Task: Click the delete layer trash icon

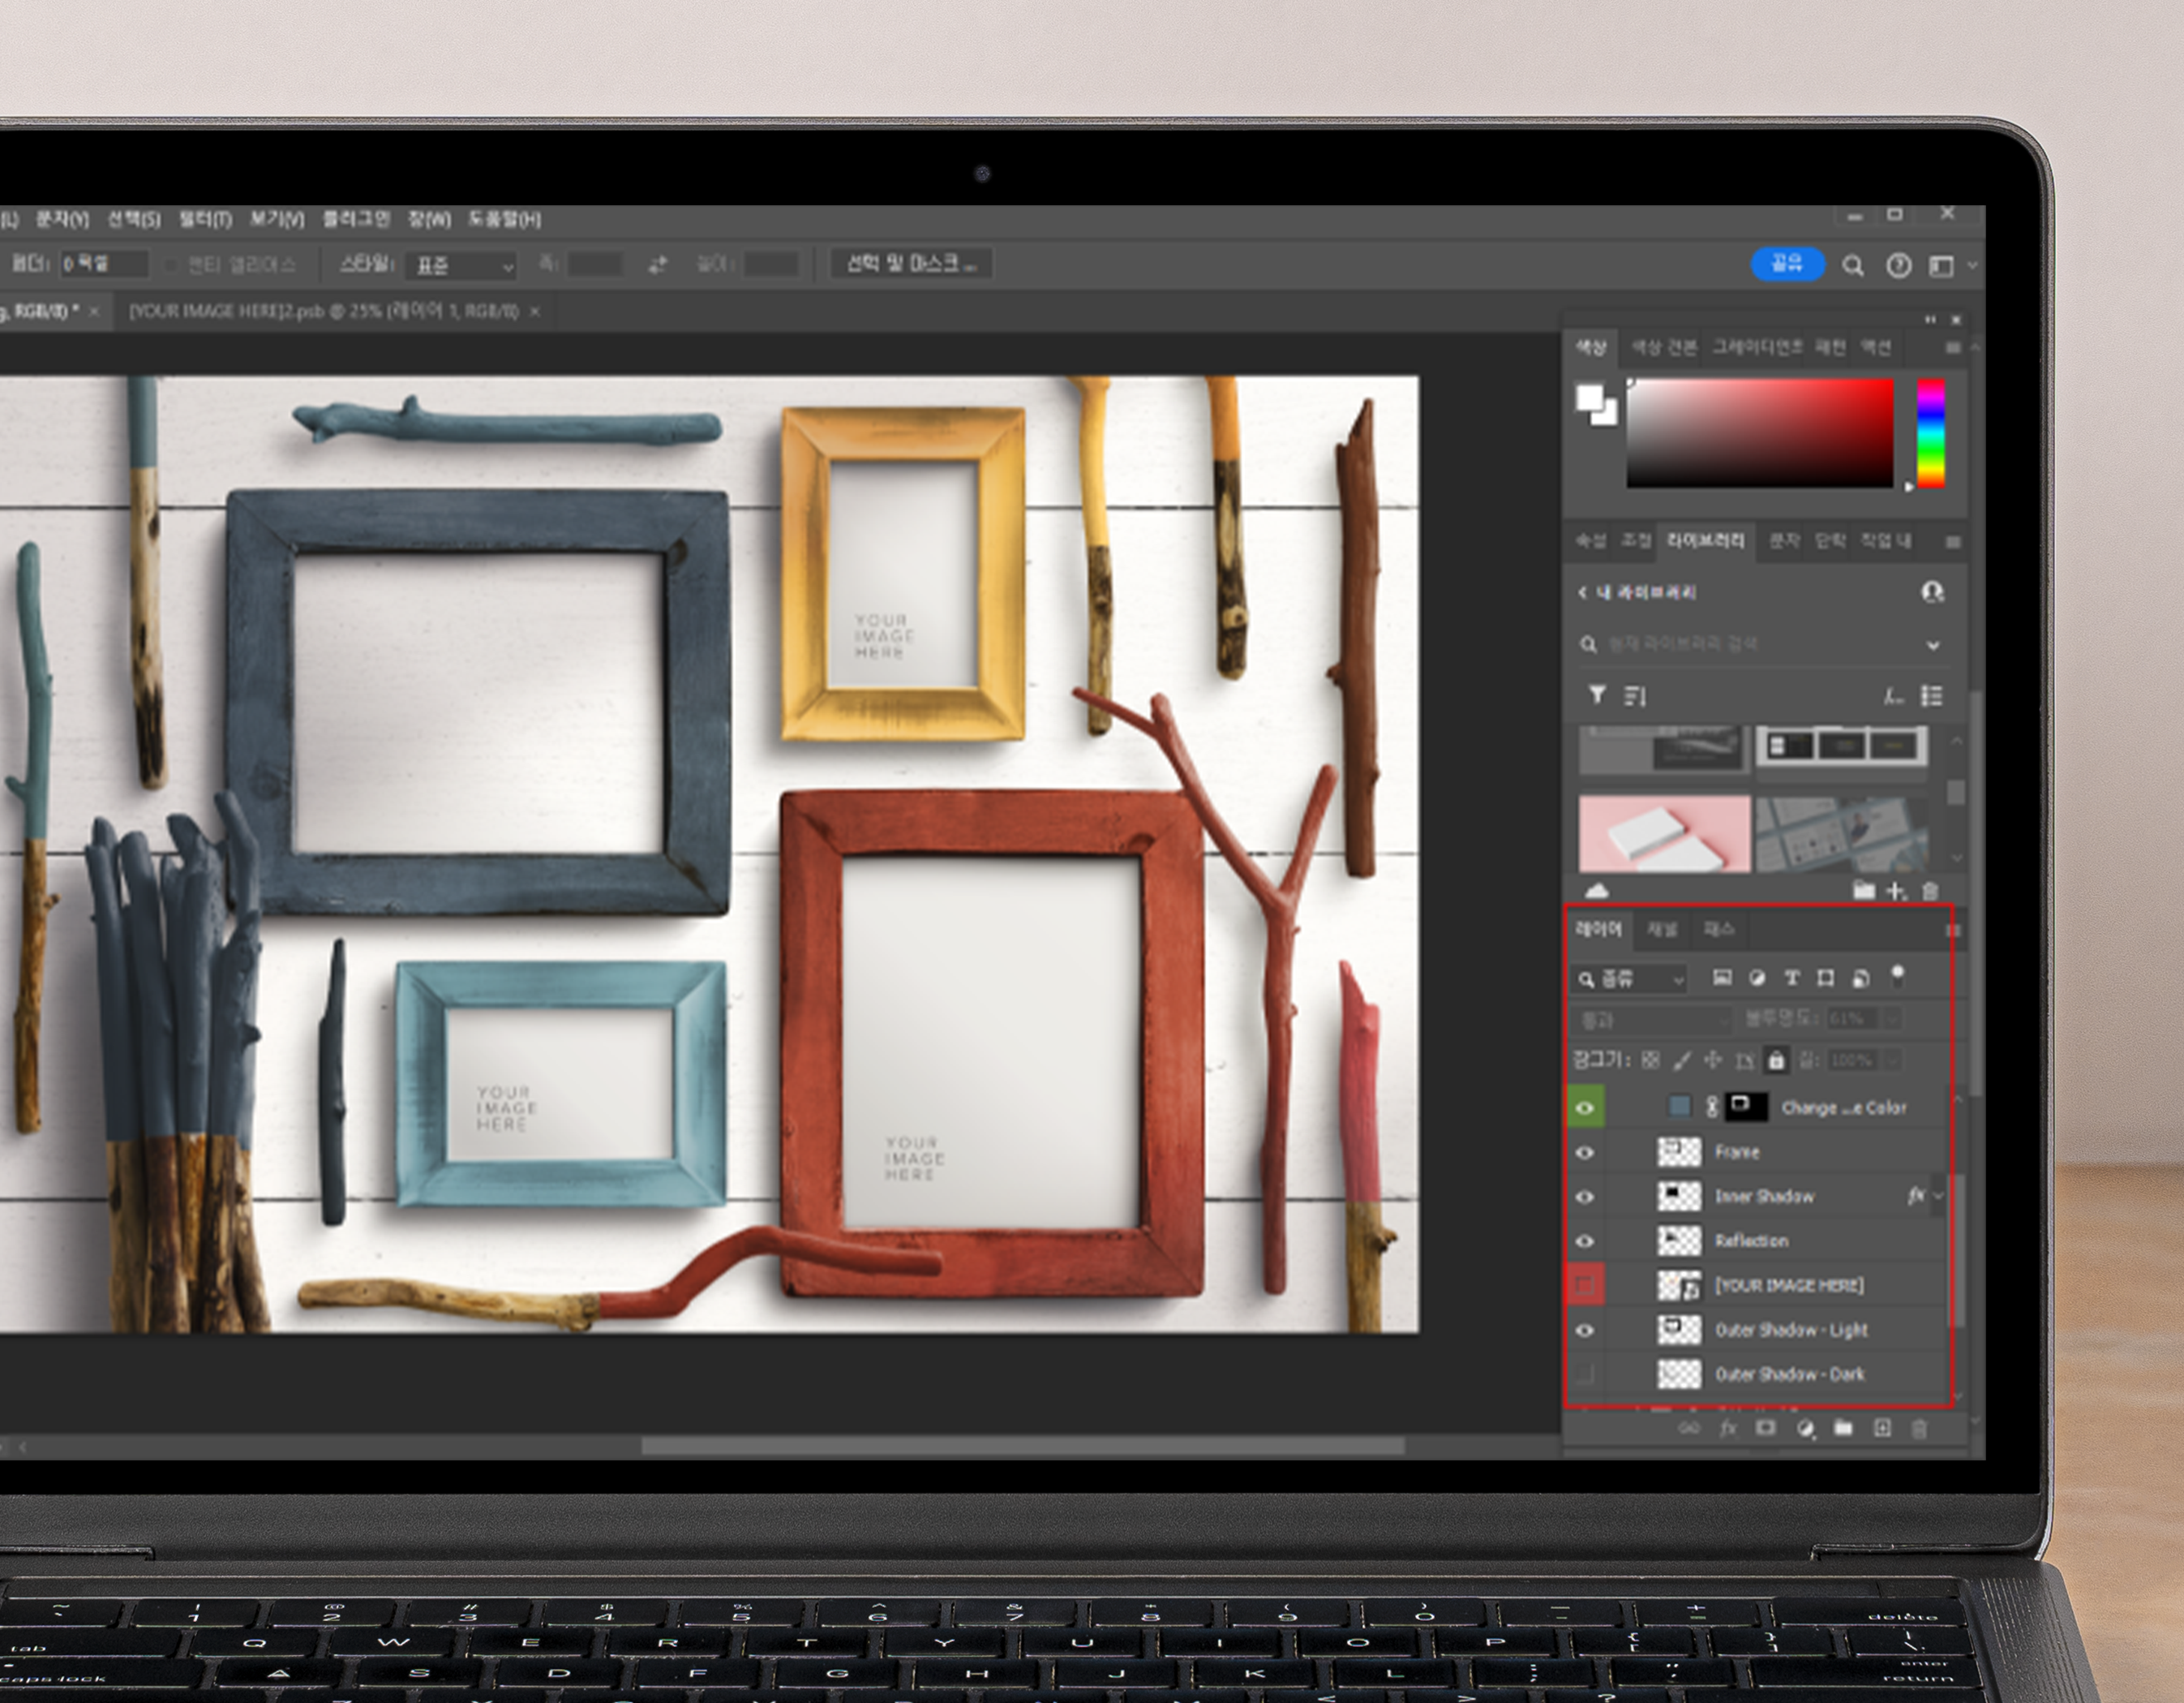Action: pos(1919,1429)
